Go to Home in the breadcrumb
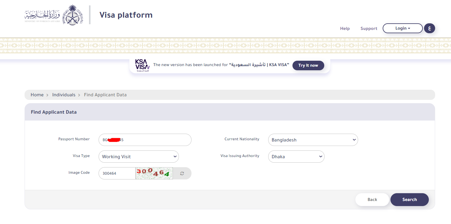Screen dimensions: 451x224 tap(37, 95)
